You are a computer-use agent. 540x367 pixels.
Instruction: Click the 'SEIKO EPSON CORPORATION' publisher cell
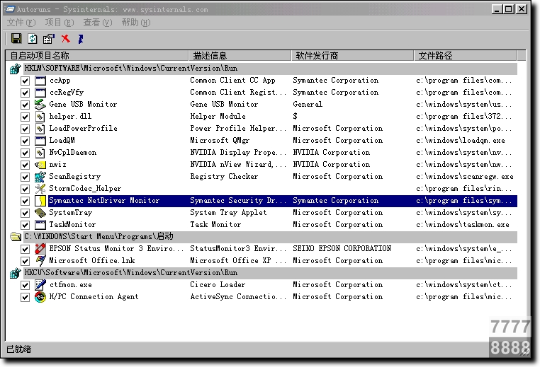coord(342,248)
